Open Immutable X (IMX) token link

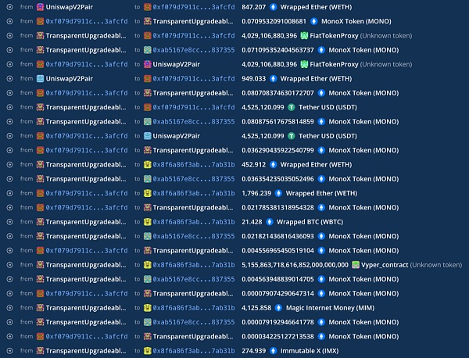pyautogui.click(x=310, y=351)
